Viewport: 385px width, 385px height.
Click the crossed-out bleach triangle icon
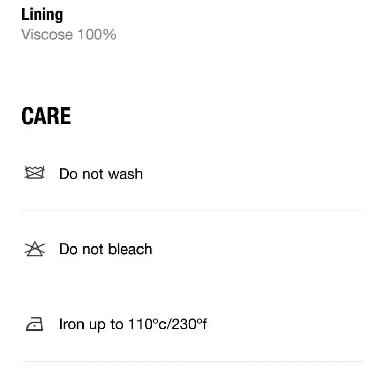(35, 249)
